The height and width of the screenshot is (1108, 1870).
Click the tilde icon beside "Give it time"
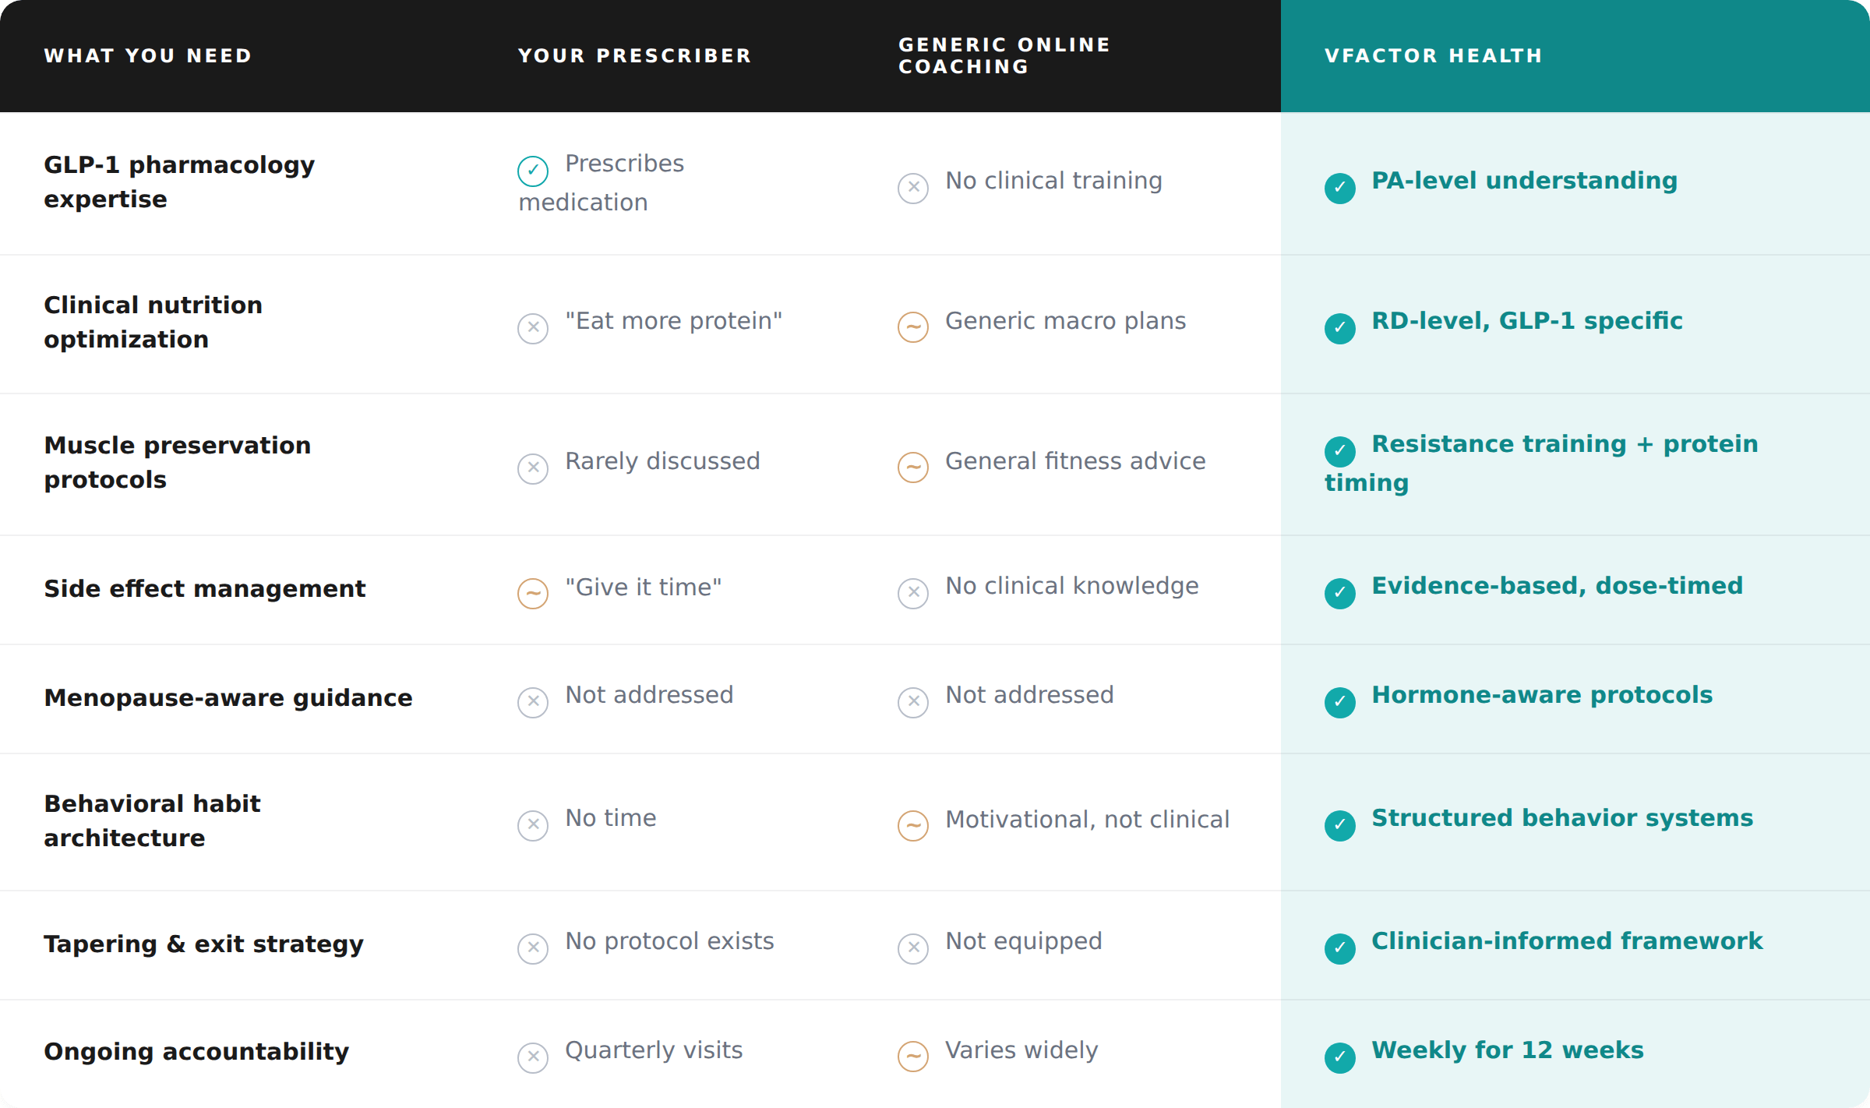coord(533,593)
